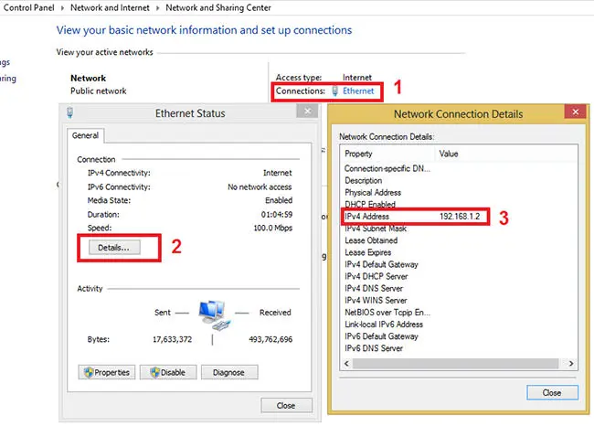Expand the breadcrumb arrow after Control Panel
Image resolution: width=594 pixels, height=426 pixels.
[x=62, y=8]
